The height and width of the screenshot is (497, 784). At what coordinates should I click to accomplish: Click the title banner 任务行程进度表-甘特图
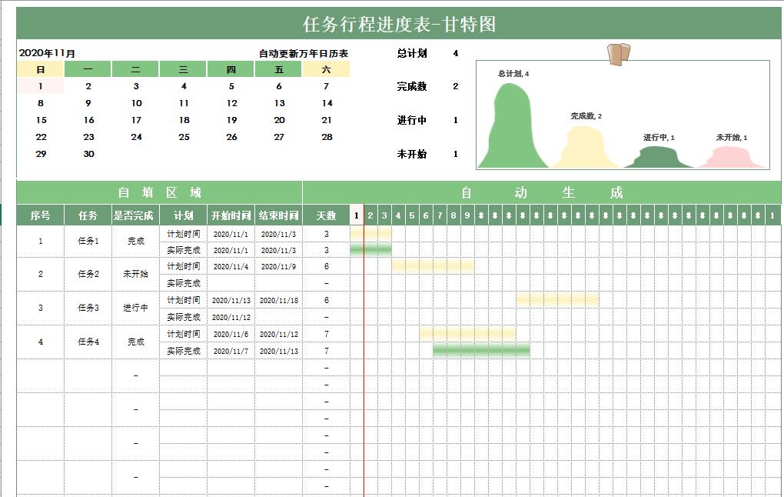coord(399,24)
